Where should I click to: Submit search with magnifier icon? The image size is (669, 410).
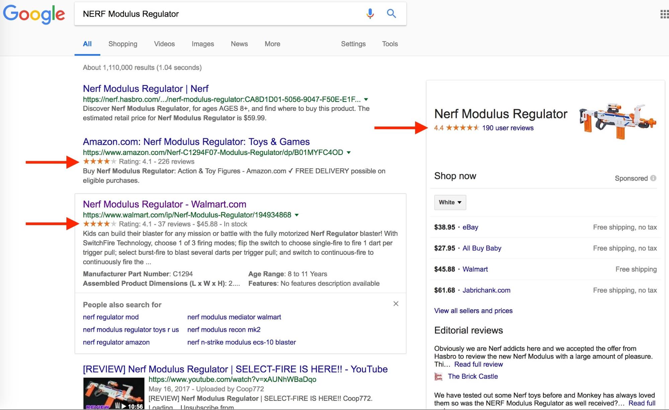coord(391,13)
